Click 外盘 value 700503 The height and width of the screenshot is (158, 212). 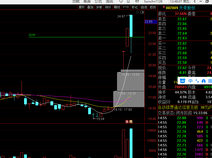point(181,87)
